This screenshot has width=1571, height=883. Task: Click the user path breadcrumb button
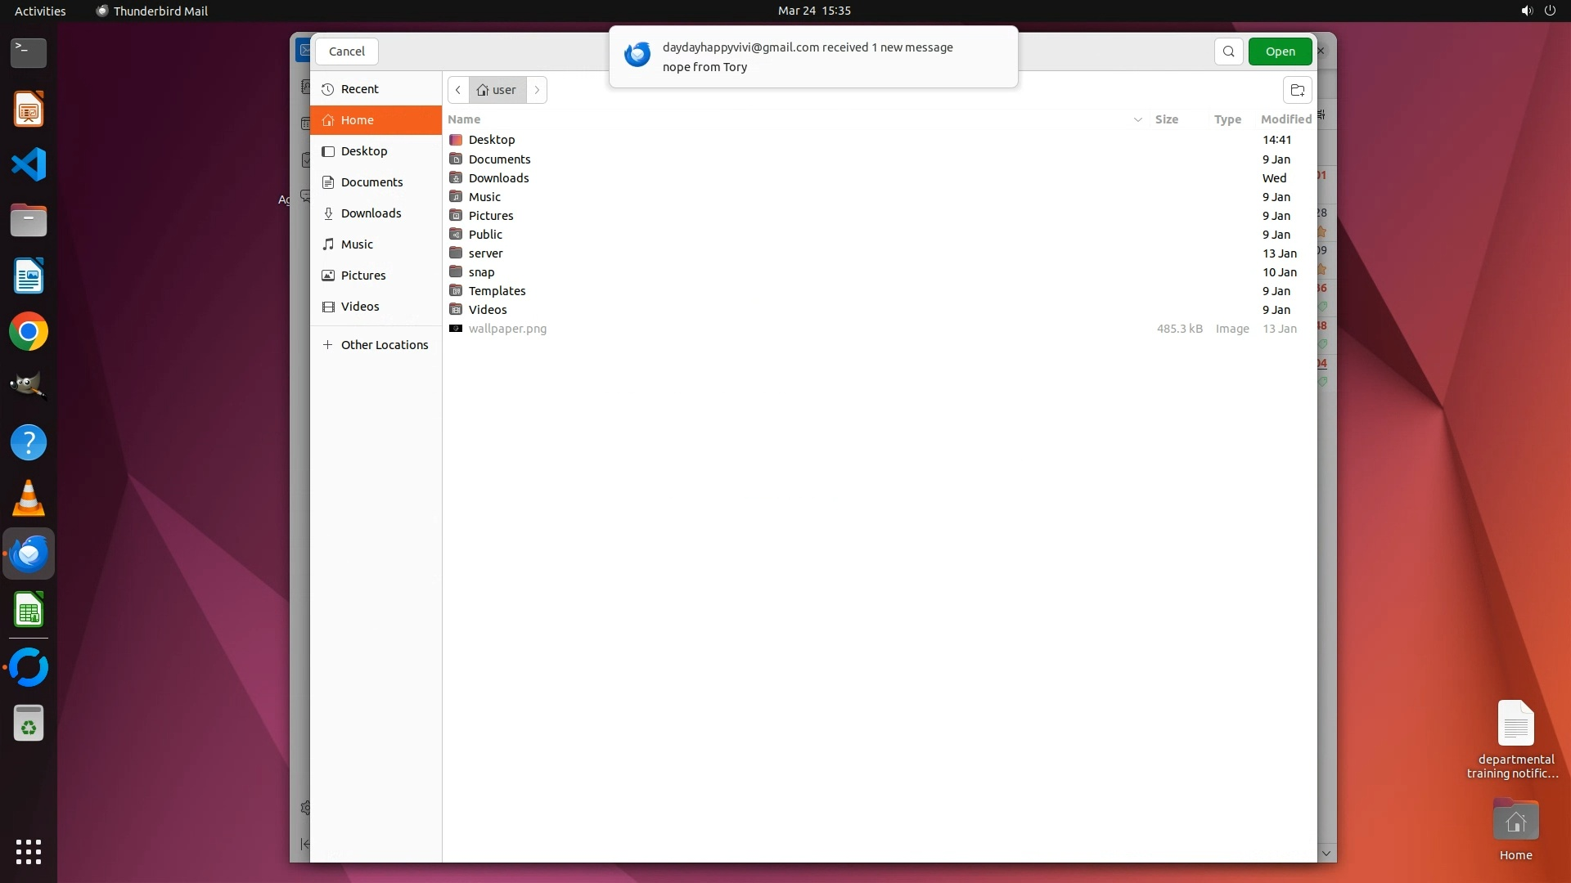point(497,90)
